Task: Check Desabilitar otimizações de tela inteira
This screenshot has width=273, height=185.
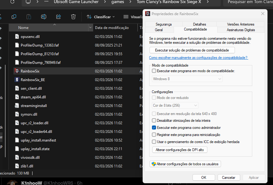Action: point(154,121)
